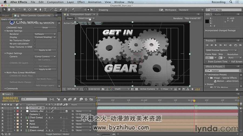This screenshot has width=243, height=136.
Task: Toggle loop option in Preview panel
Action: click(235, 45)
